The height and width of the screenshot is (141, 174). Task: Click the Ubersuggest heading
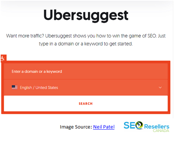pyautogui.click(x=86, y=15)
